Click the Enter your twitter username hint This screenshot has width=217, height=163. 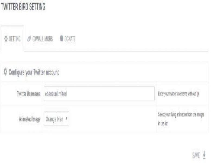[177, 94]
